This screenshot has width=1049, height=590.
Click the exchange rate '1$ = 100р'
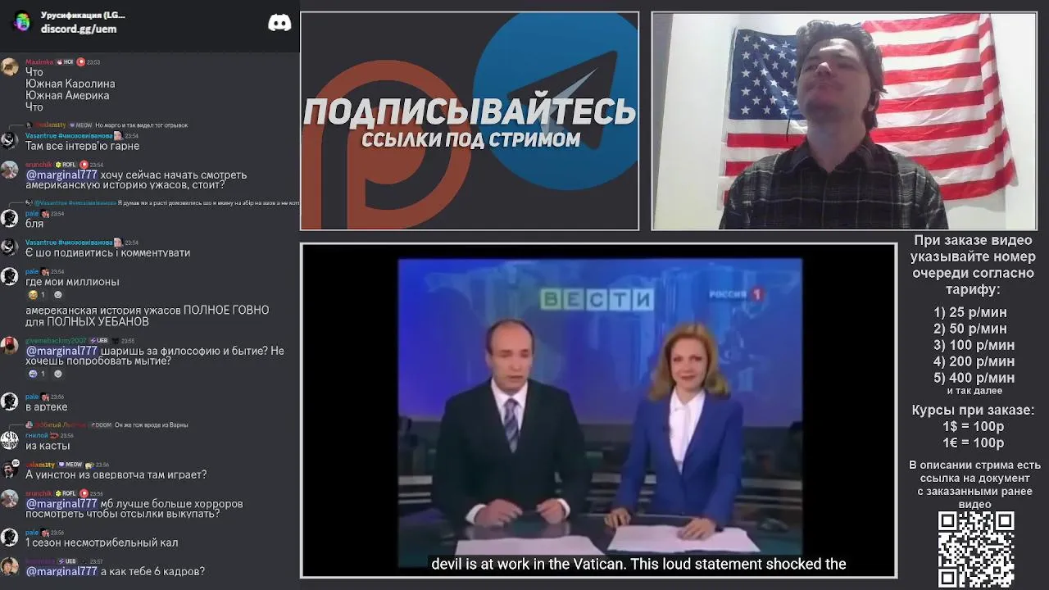click(973, 426)
